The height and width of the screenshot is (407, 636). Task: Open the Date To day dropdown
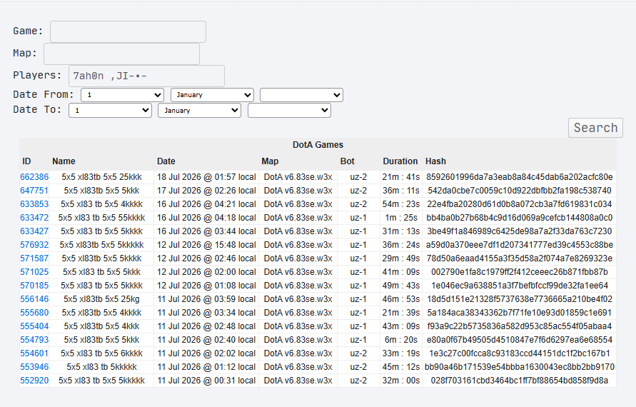pos(110,111)
